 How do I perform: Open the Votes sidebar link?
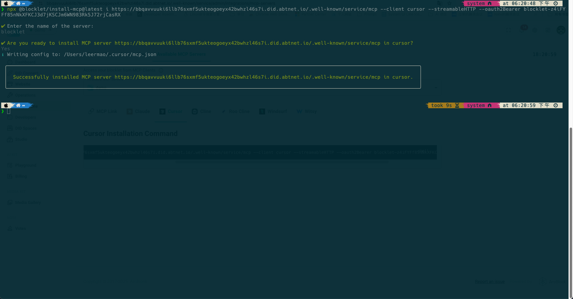click(x=20, y=228)
